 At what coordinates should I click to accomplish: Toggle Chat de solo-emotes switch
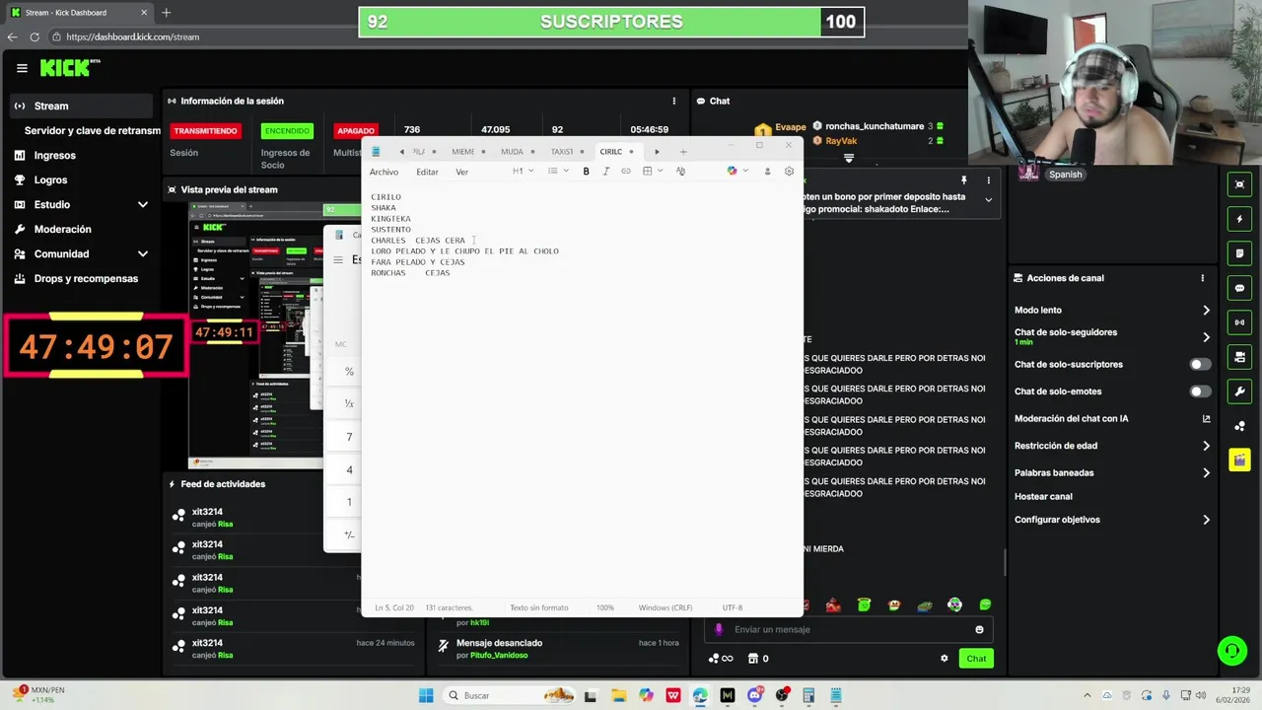pos(1200,391)
